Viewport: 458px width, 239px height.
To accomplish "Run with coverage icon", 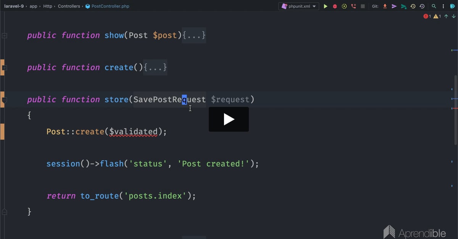I will tap(344, 6).
